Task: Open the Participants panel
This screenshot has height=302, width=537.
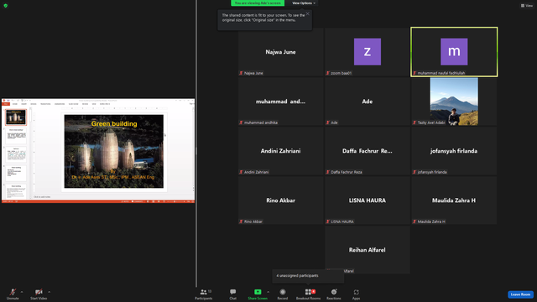Action: [204, 294]
